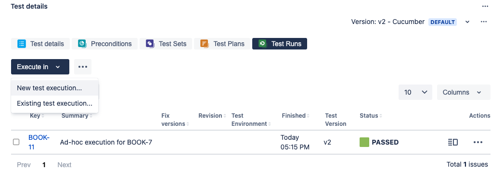Open the Columns dropdown
Screen dimensions: 504x183
(x=464, y=92)
